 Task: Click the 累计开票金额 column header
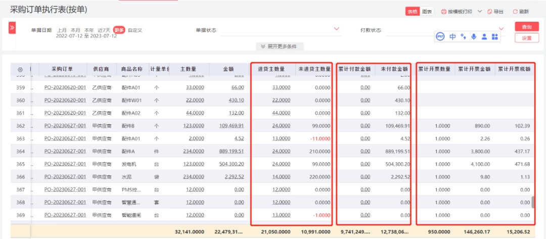pyautogui.click(x=474, y=69)
